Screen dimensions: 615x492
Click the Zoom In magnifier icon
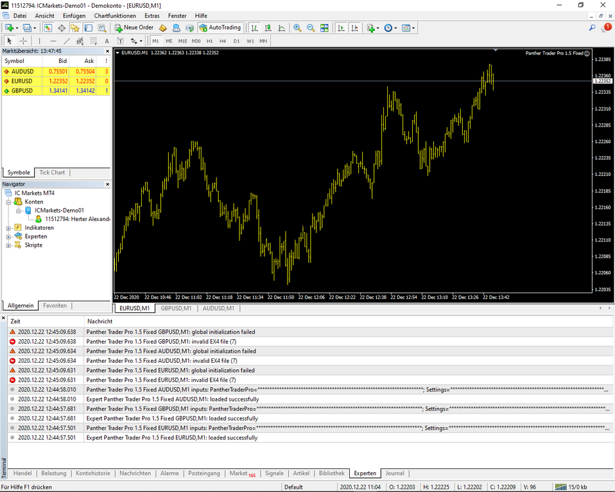click(x=297, y=28)
